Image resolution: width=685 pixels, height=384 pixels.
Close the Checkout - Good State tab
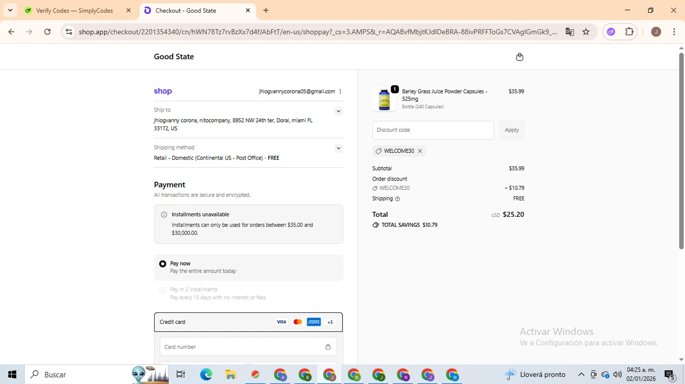pyautogui.click(x=248, y=10)
